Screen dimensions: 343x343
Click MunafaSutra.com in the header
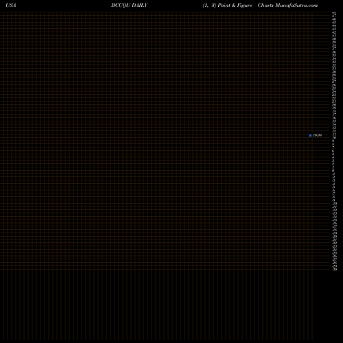coord(296,5)
